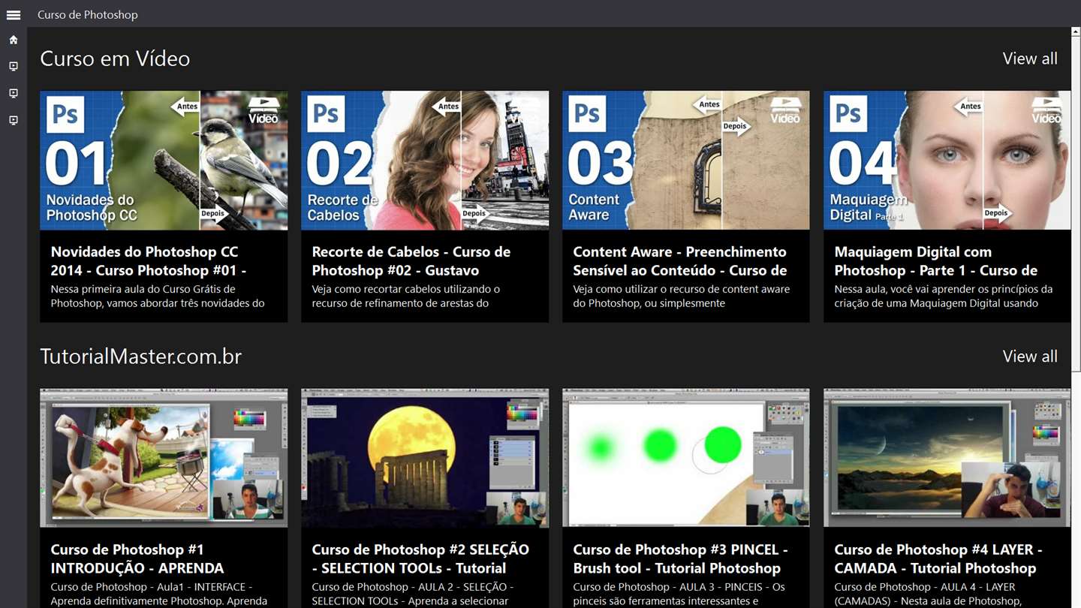1081x608 pixels.
Task: Open the second video section icon below Home
Action: point(14,93)
